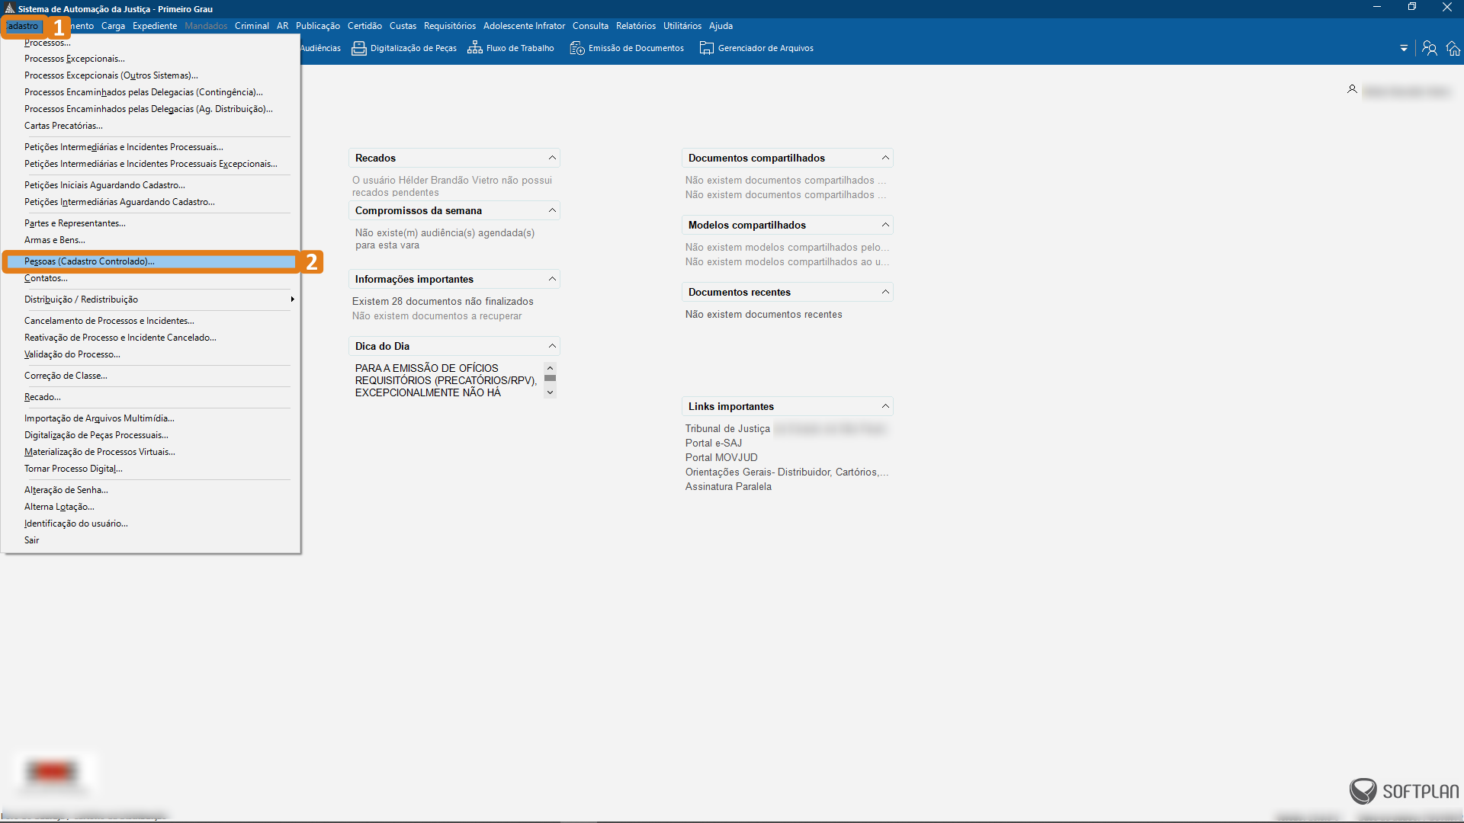The height and width of the screenshot is (823, 1464).
Task: Click the Dica do Dia scrollbar thumb
Action: point(550,378)
